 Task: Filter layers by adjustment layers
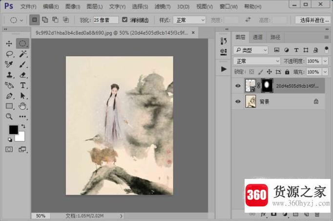(x=286, y=50)
